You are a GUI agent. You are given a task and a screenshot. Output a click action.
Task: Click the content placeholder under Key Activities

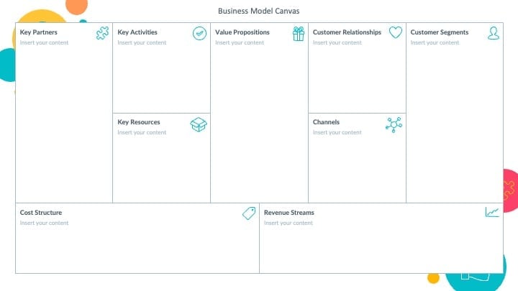point(142,42)
